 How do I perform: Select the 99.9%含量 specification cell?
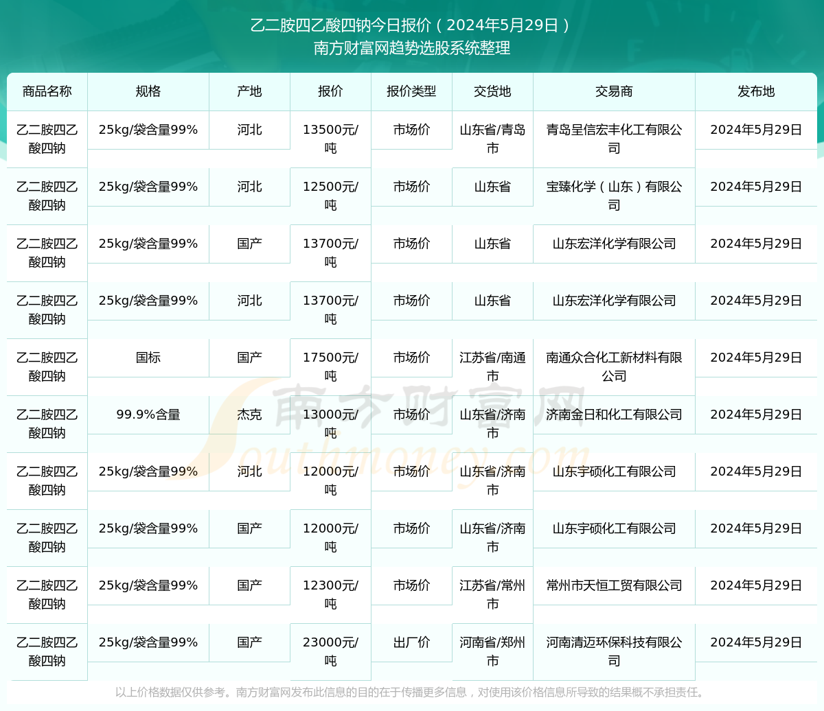148,415
